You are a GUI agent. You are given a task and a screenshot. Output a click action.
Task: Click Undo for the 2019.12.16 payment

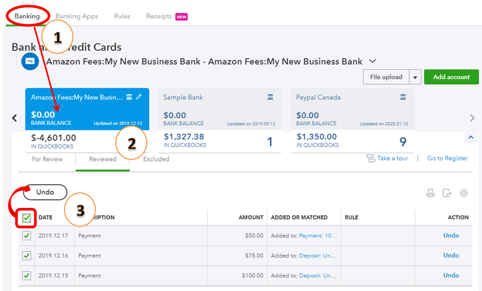click(451, 255)
